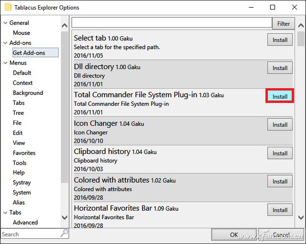Install the Select tab add-on

pos(280,40)
